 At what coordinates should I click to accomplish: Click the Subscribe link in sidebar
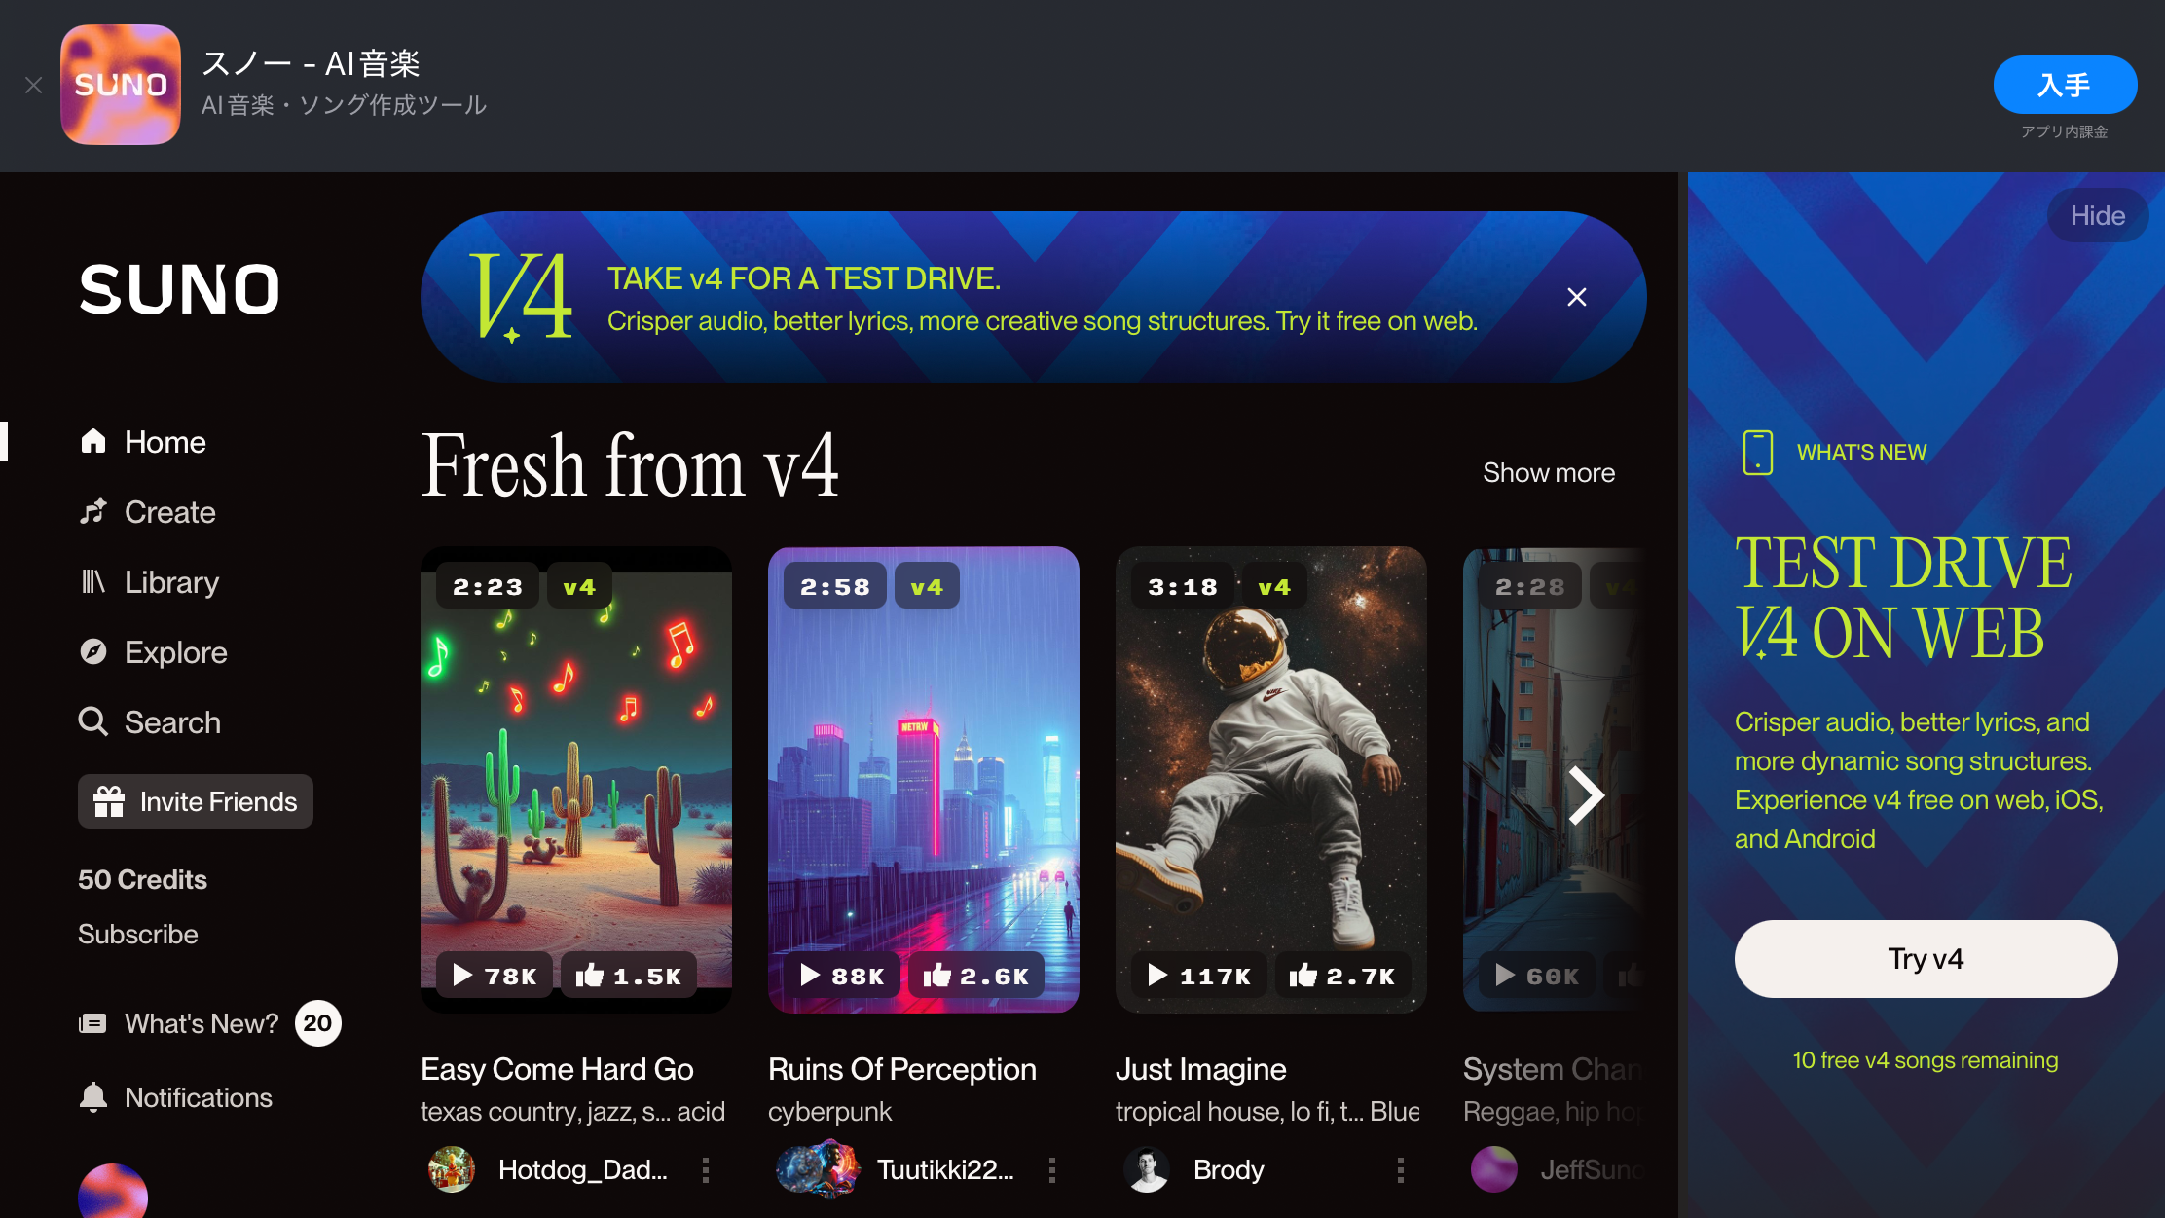coord(138,935)
